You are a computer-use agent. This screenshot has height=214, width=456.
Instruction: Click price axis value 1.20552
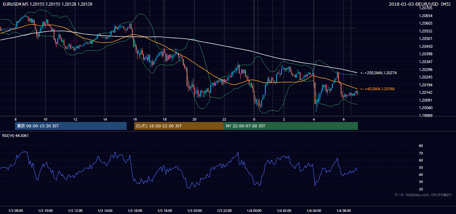[x=426, y=31]
